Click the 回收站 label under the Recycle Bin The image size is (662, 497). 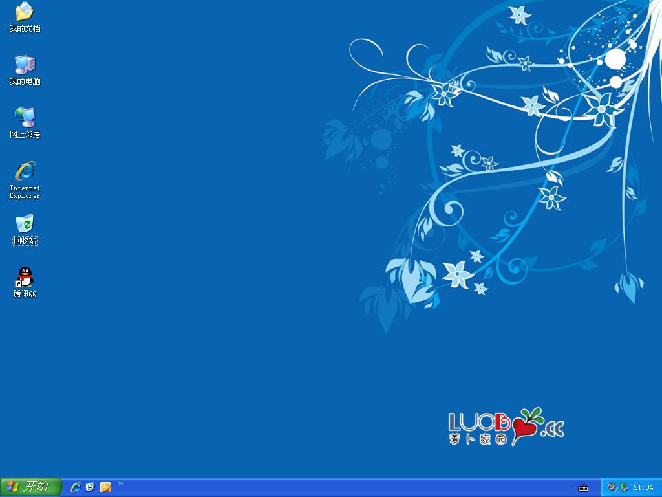(25, 239)
